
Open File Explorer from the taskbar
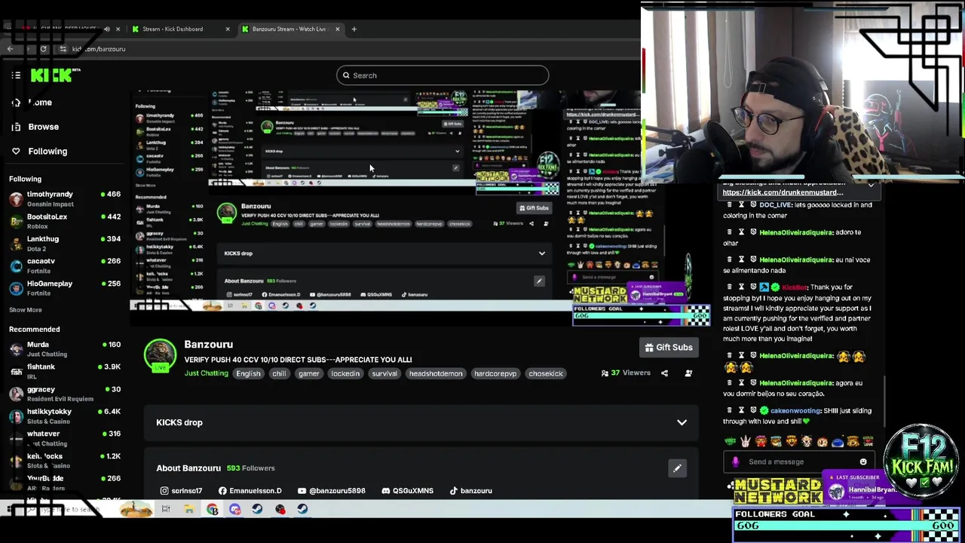pos(188,509)
